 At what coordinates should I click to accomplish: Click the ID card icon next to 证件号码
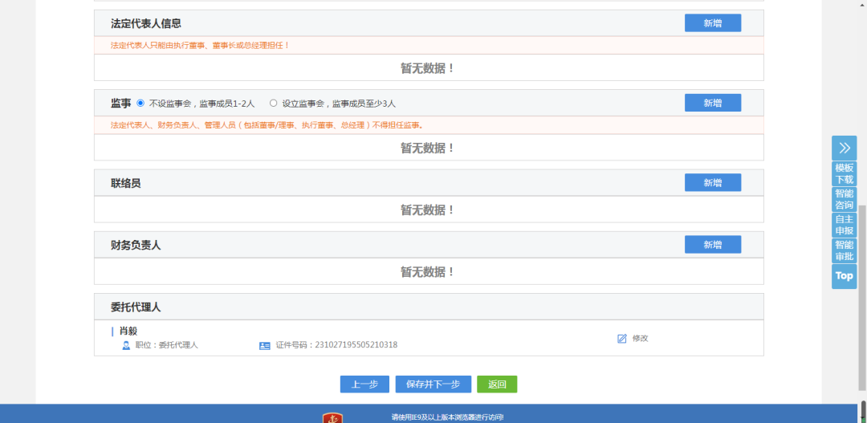point(264,346)
